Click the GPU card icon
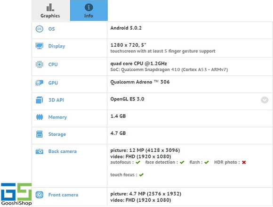The image size is (273, 207). (40, 83)
